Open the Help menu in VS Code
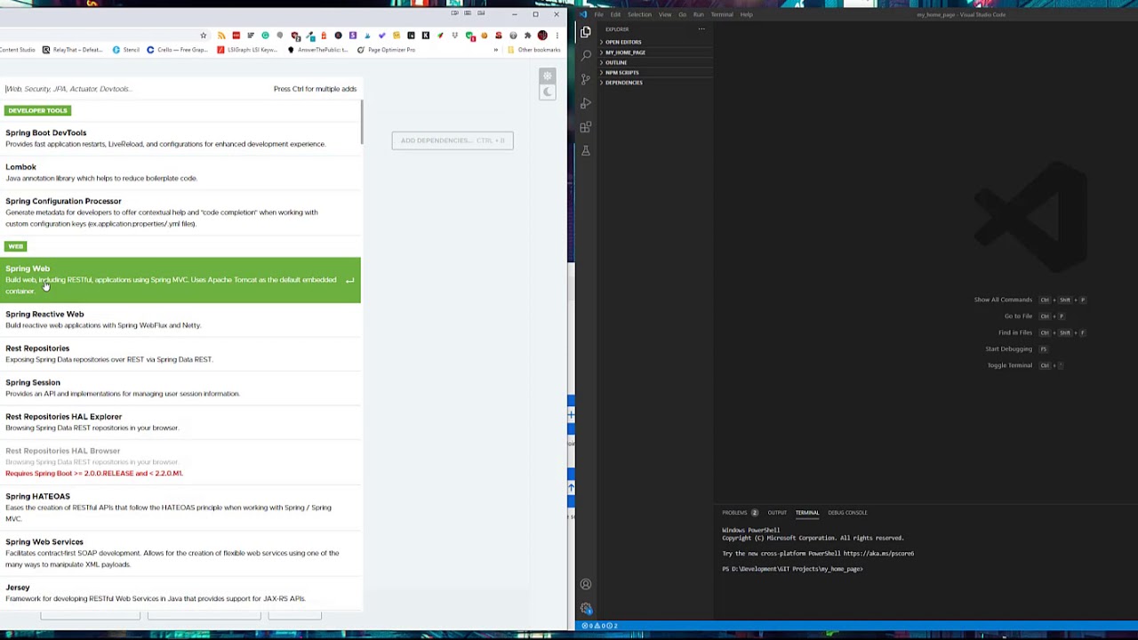This screenshot has width=1138, height=640. pyautogui.click(x=746, y=14)
